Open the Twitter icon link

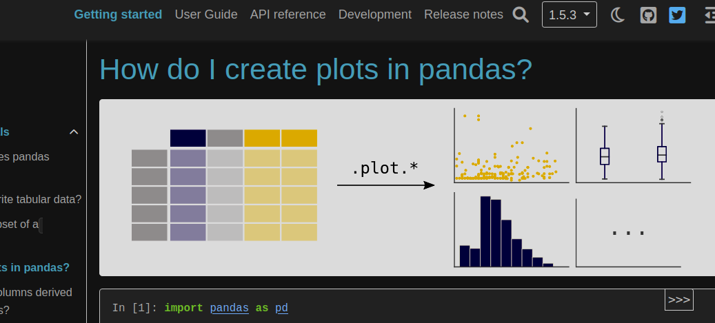click(x=677, y=15)
